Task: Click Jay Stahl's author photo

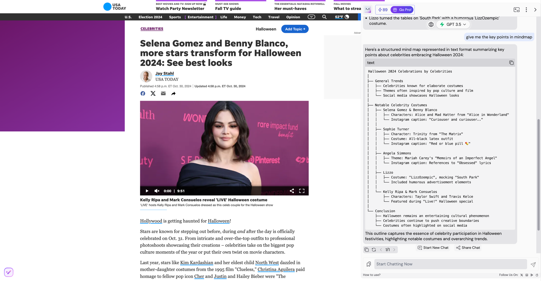Action: point(146,76)
